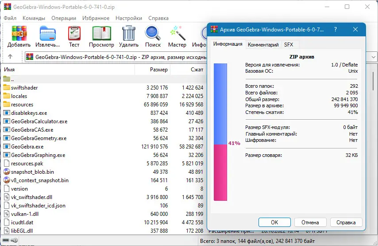This screenshot has height=246, width=378.
Task: Click the Справка button in the dialog
Action: coord(346,223)
